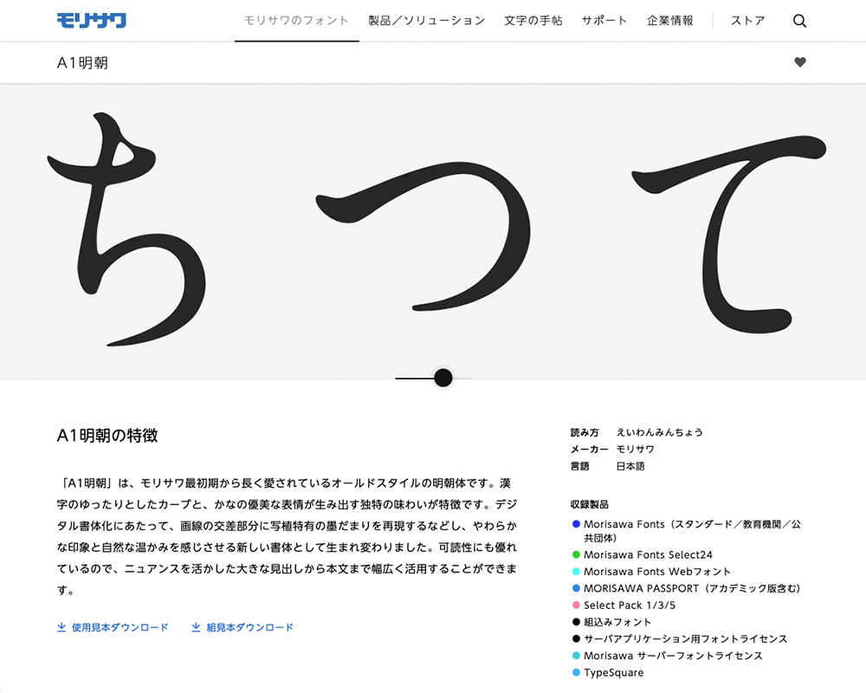Click the 収録製品 heading
Image resolution: width=866 pixels, height=693 pixels.
point(589,504)
